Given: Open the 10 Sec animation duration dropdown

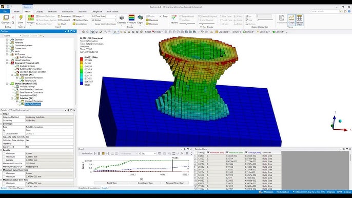Looking at the screenshot, I should [147, 153].
